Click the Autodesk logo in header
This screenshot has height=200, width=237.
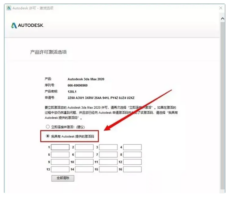[27, 25]
